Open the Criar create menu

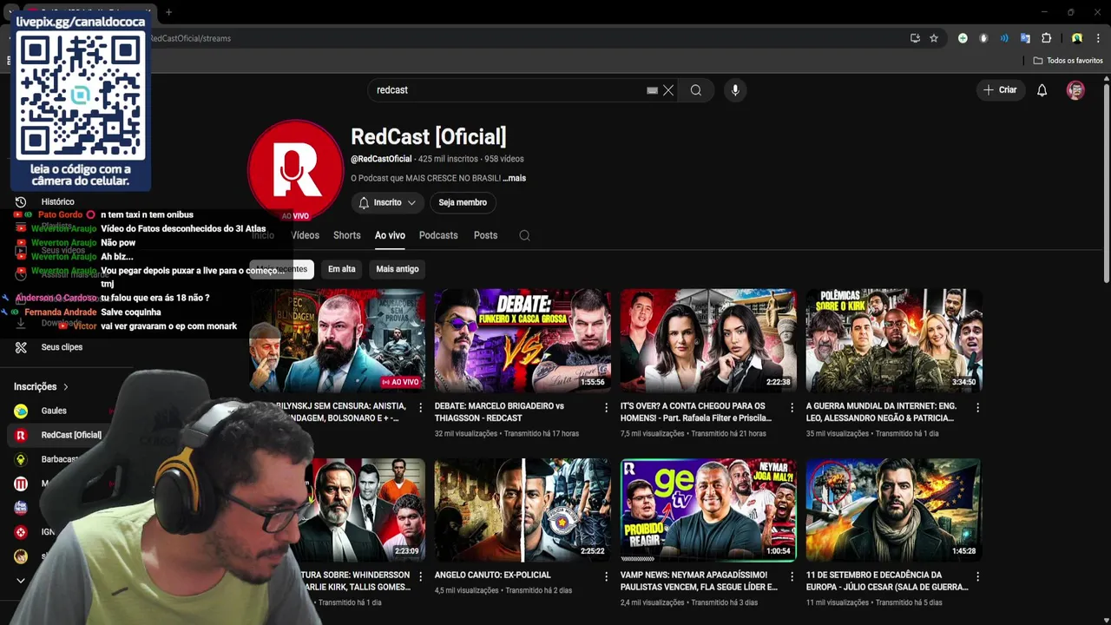1000,90
